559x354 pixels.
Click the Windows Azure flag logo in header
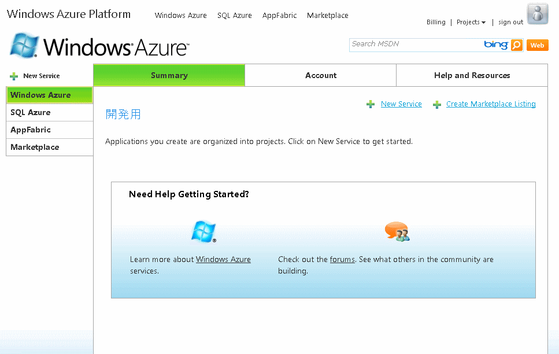[x=24, y=45]
